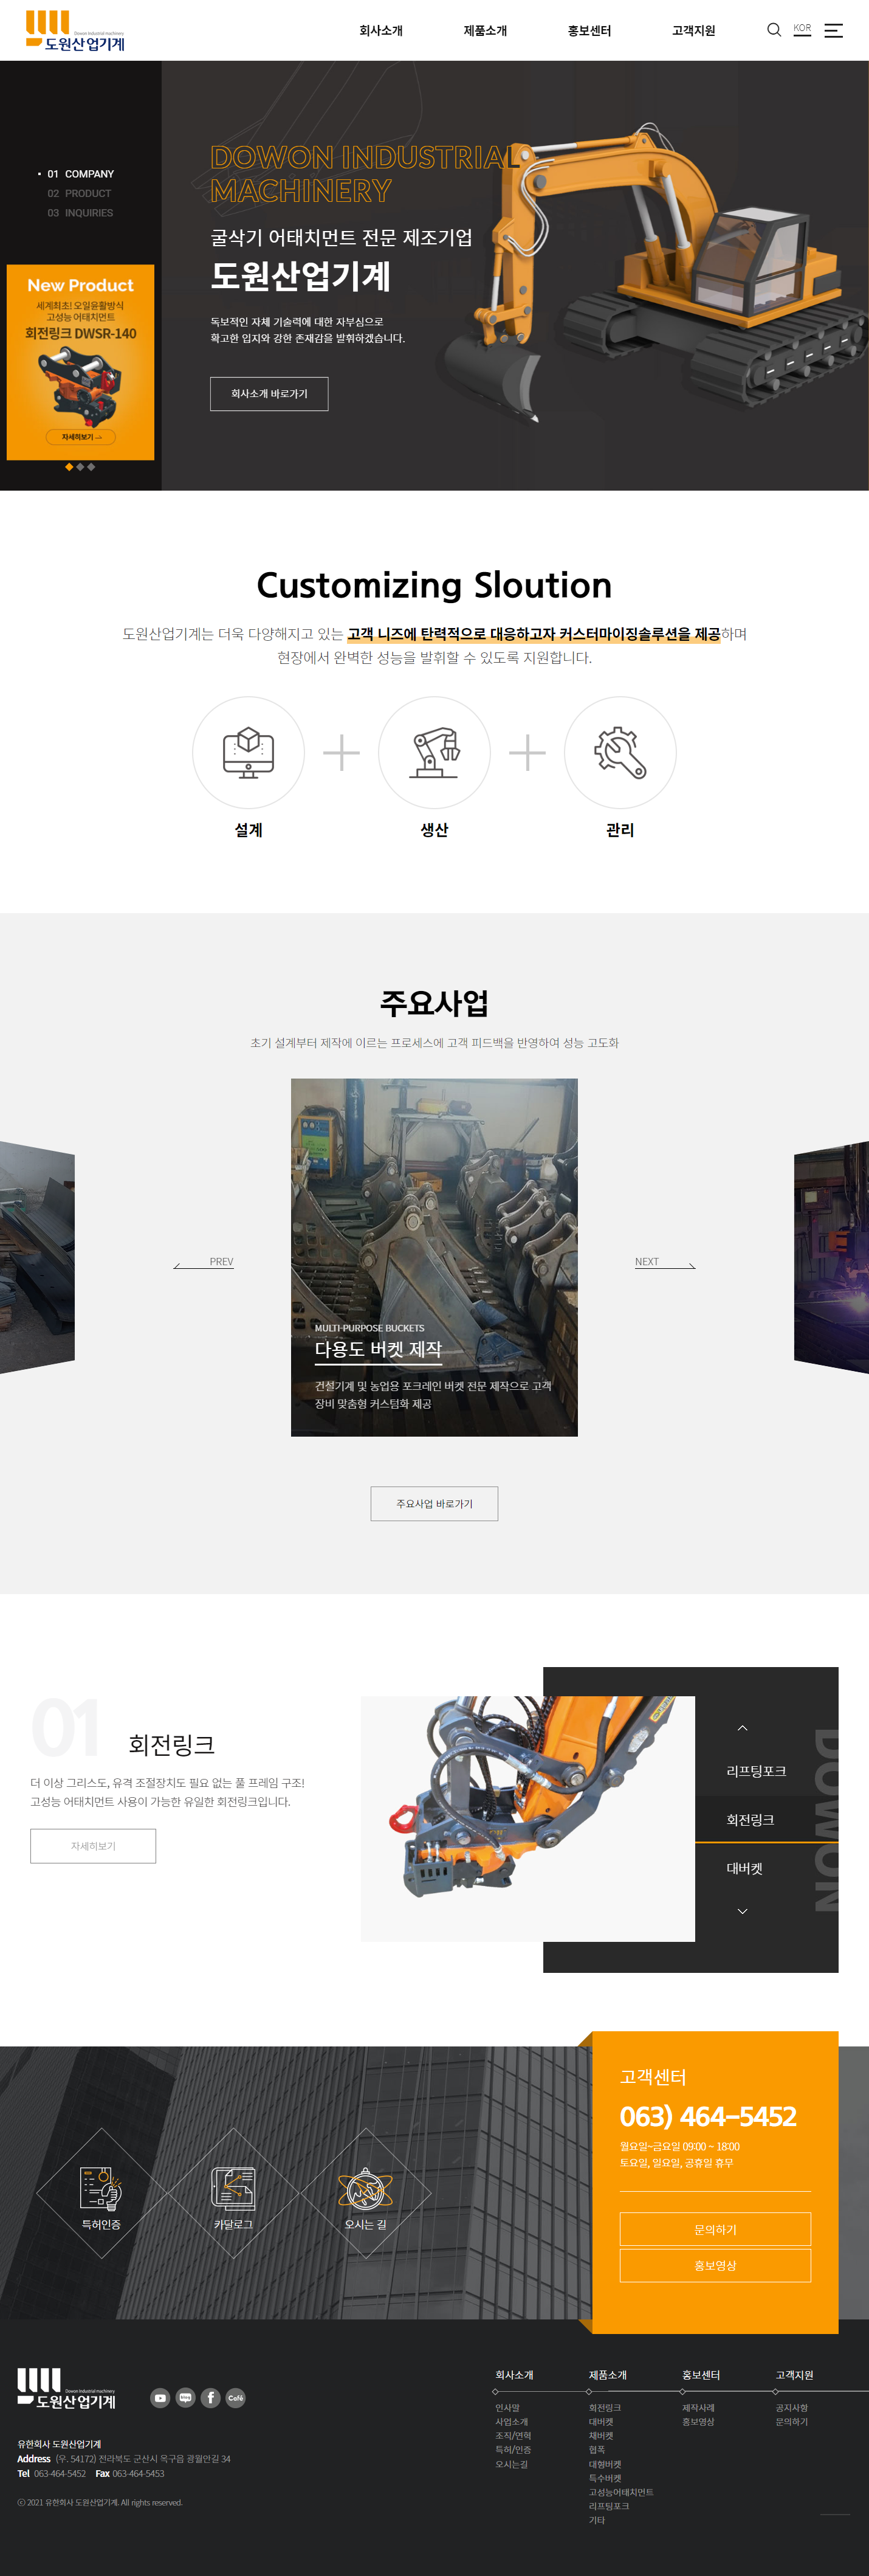The height and width of the screenshot is (2576, 869).
Task: Open footer link 오시는길
Action: 511,2464
